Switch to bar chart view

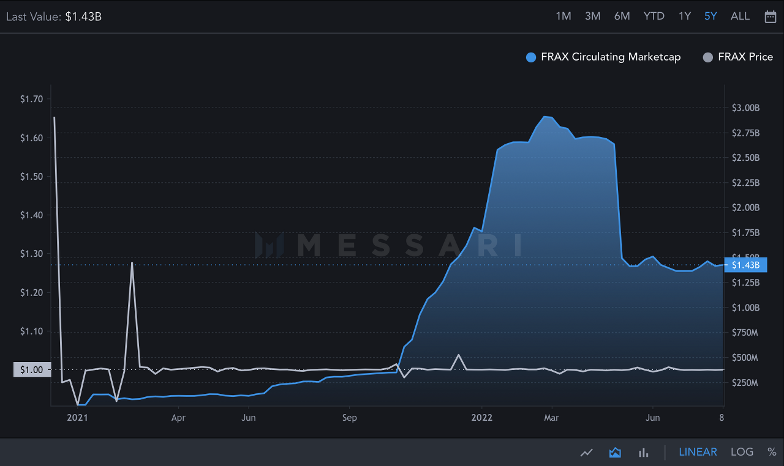coord(643,453)
